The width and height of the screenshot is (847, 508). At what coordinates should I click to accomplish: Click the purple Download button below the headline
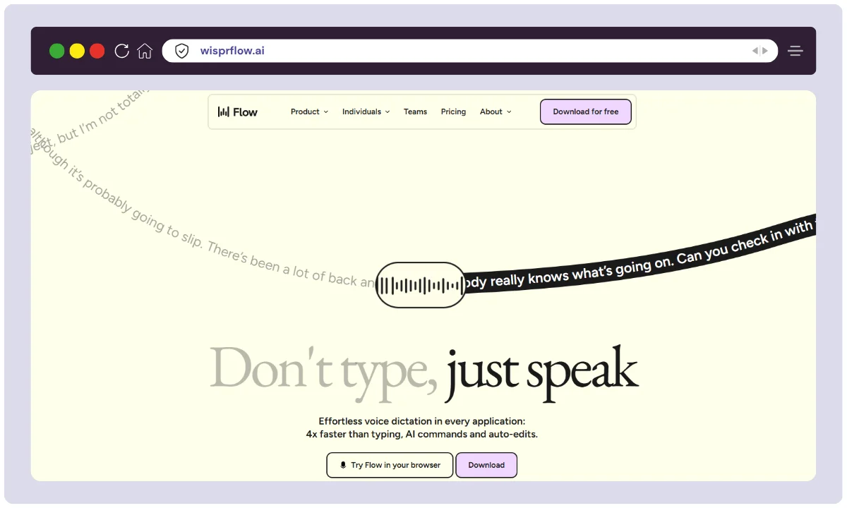pos(486,465)
